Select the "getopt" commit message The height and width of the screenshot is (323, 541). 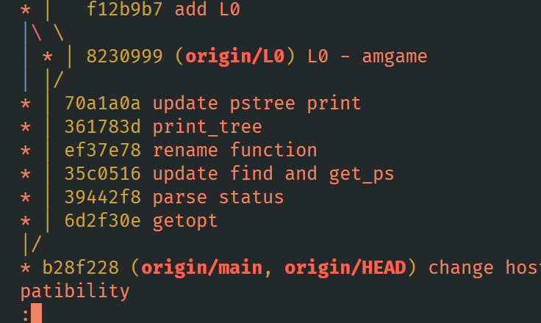pyautogui.click(x=185, y=221)
